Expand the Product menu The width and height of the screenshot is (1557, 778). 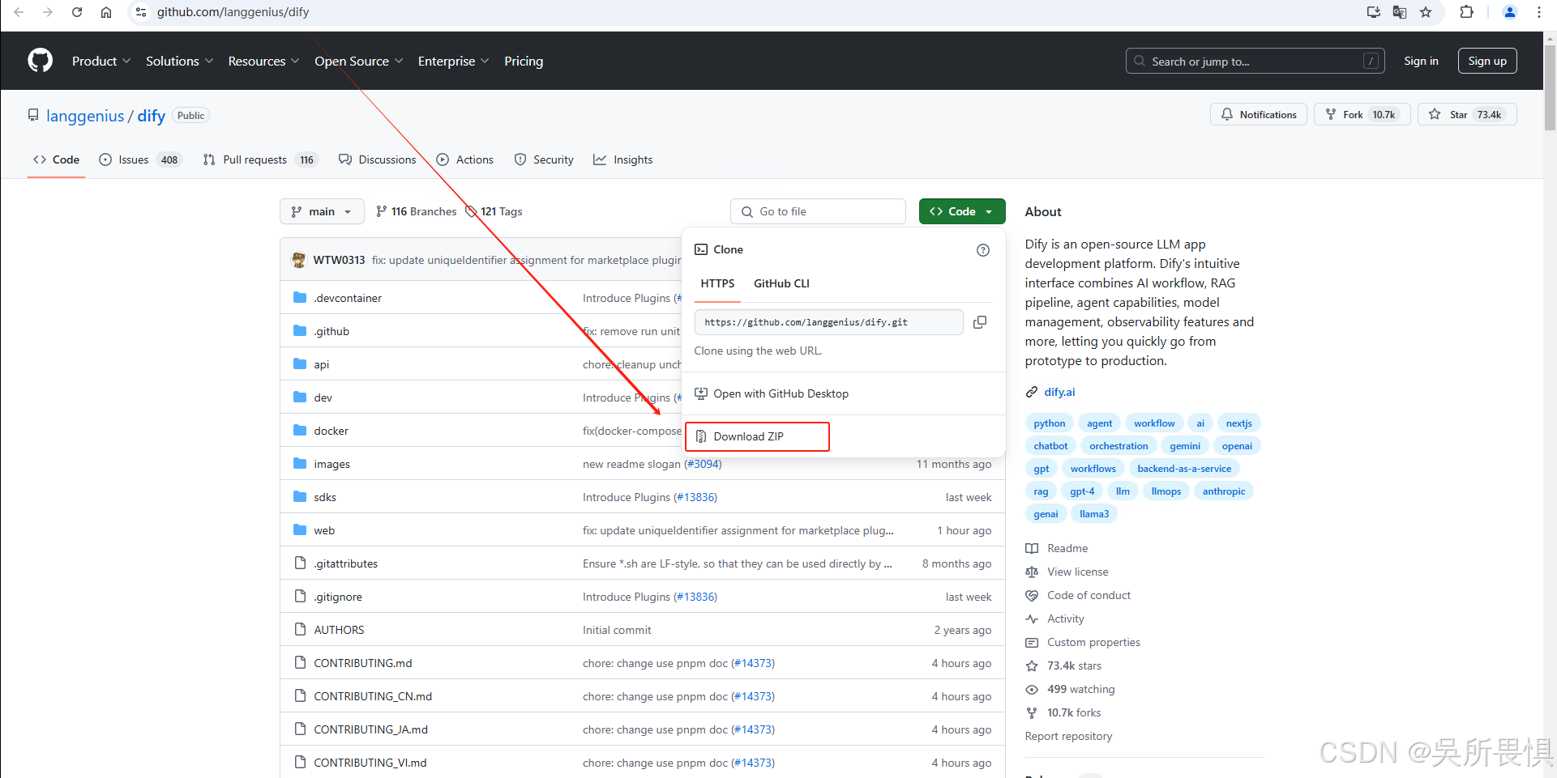point(101,61)
